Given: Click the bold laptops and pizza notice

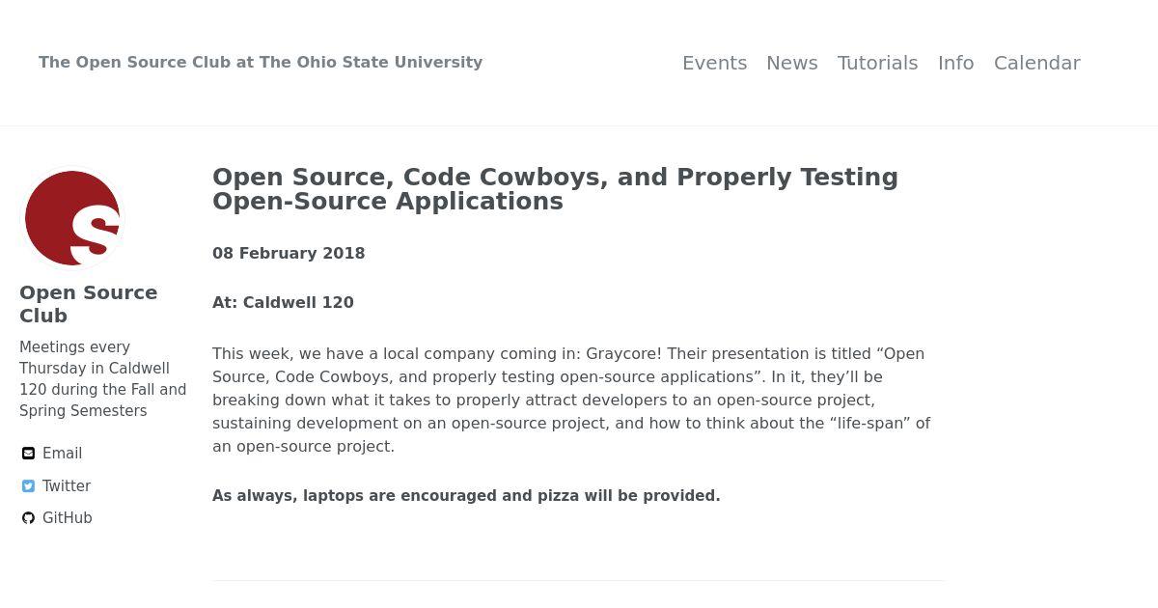Looking at the screenshot, I should [466, 496].
